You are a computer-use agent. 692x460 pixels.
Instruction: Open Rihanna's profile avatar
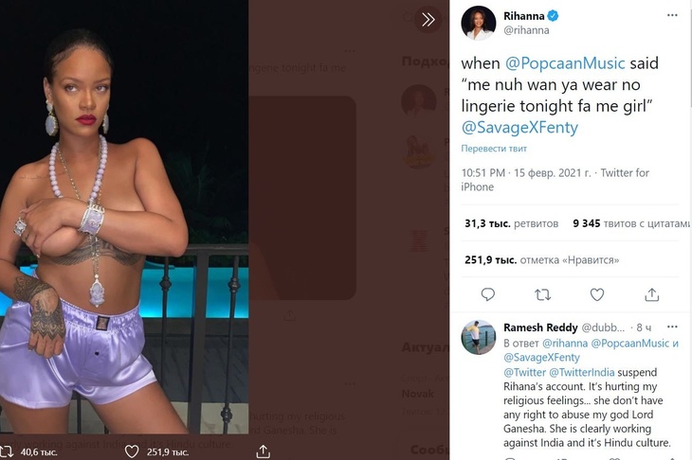(479, 23)
